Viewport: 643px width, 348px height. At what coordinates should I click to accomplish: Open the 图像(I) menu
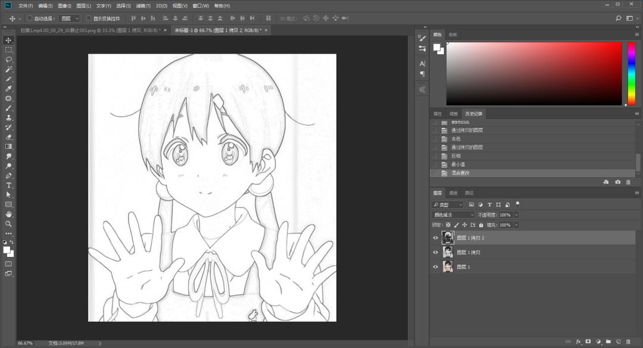coord(64,6)
